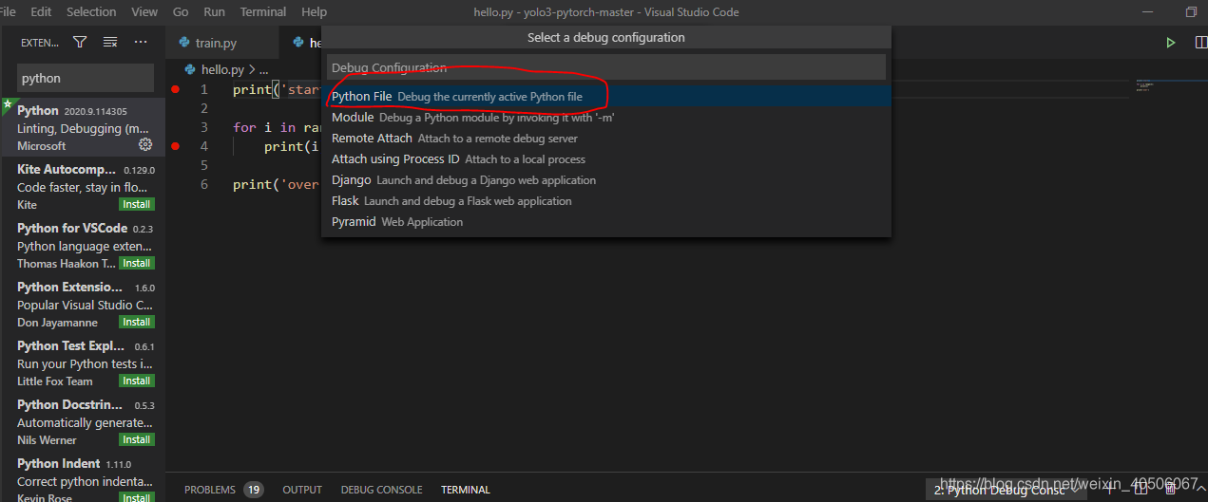Open the Run menu
The height and width of the screenshot is (502, 1208).
pos(214,12)
